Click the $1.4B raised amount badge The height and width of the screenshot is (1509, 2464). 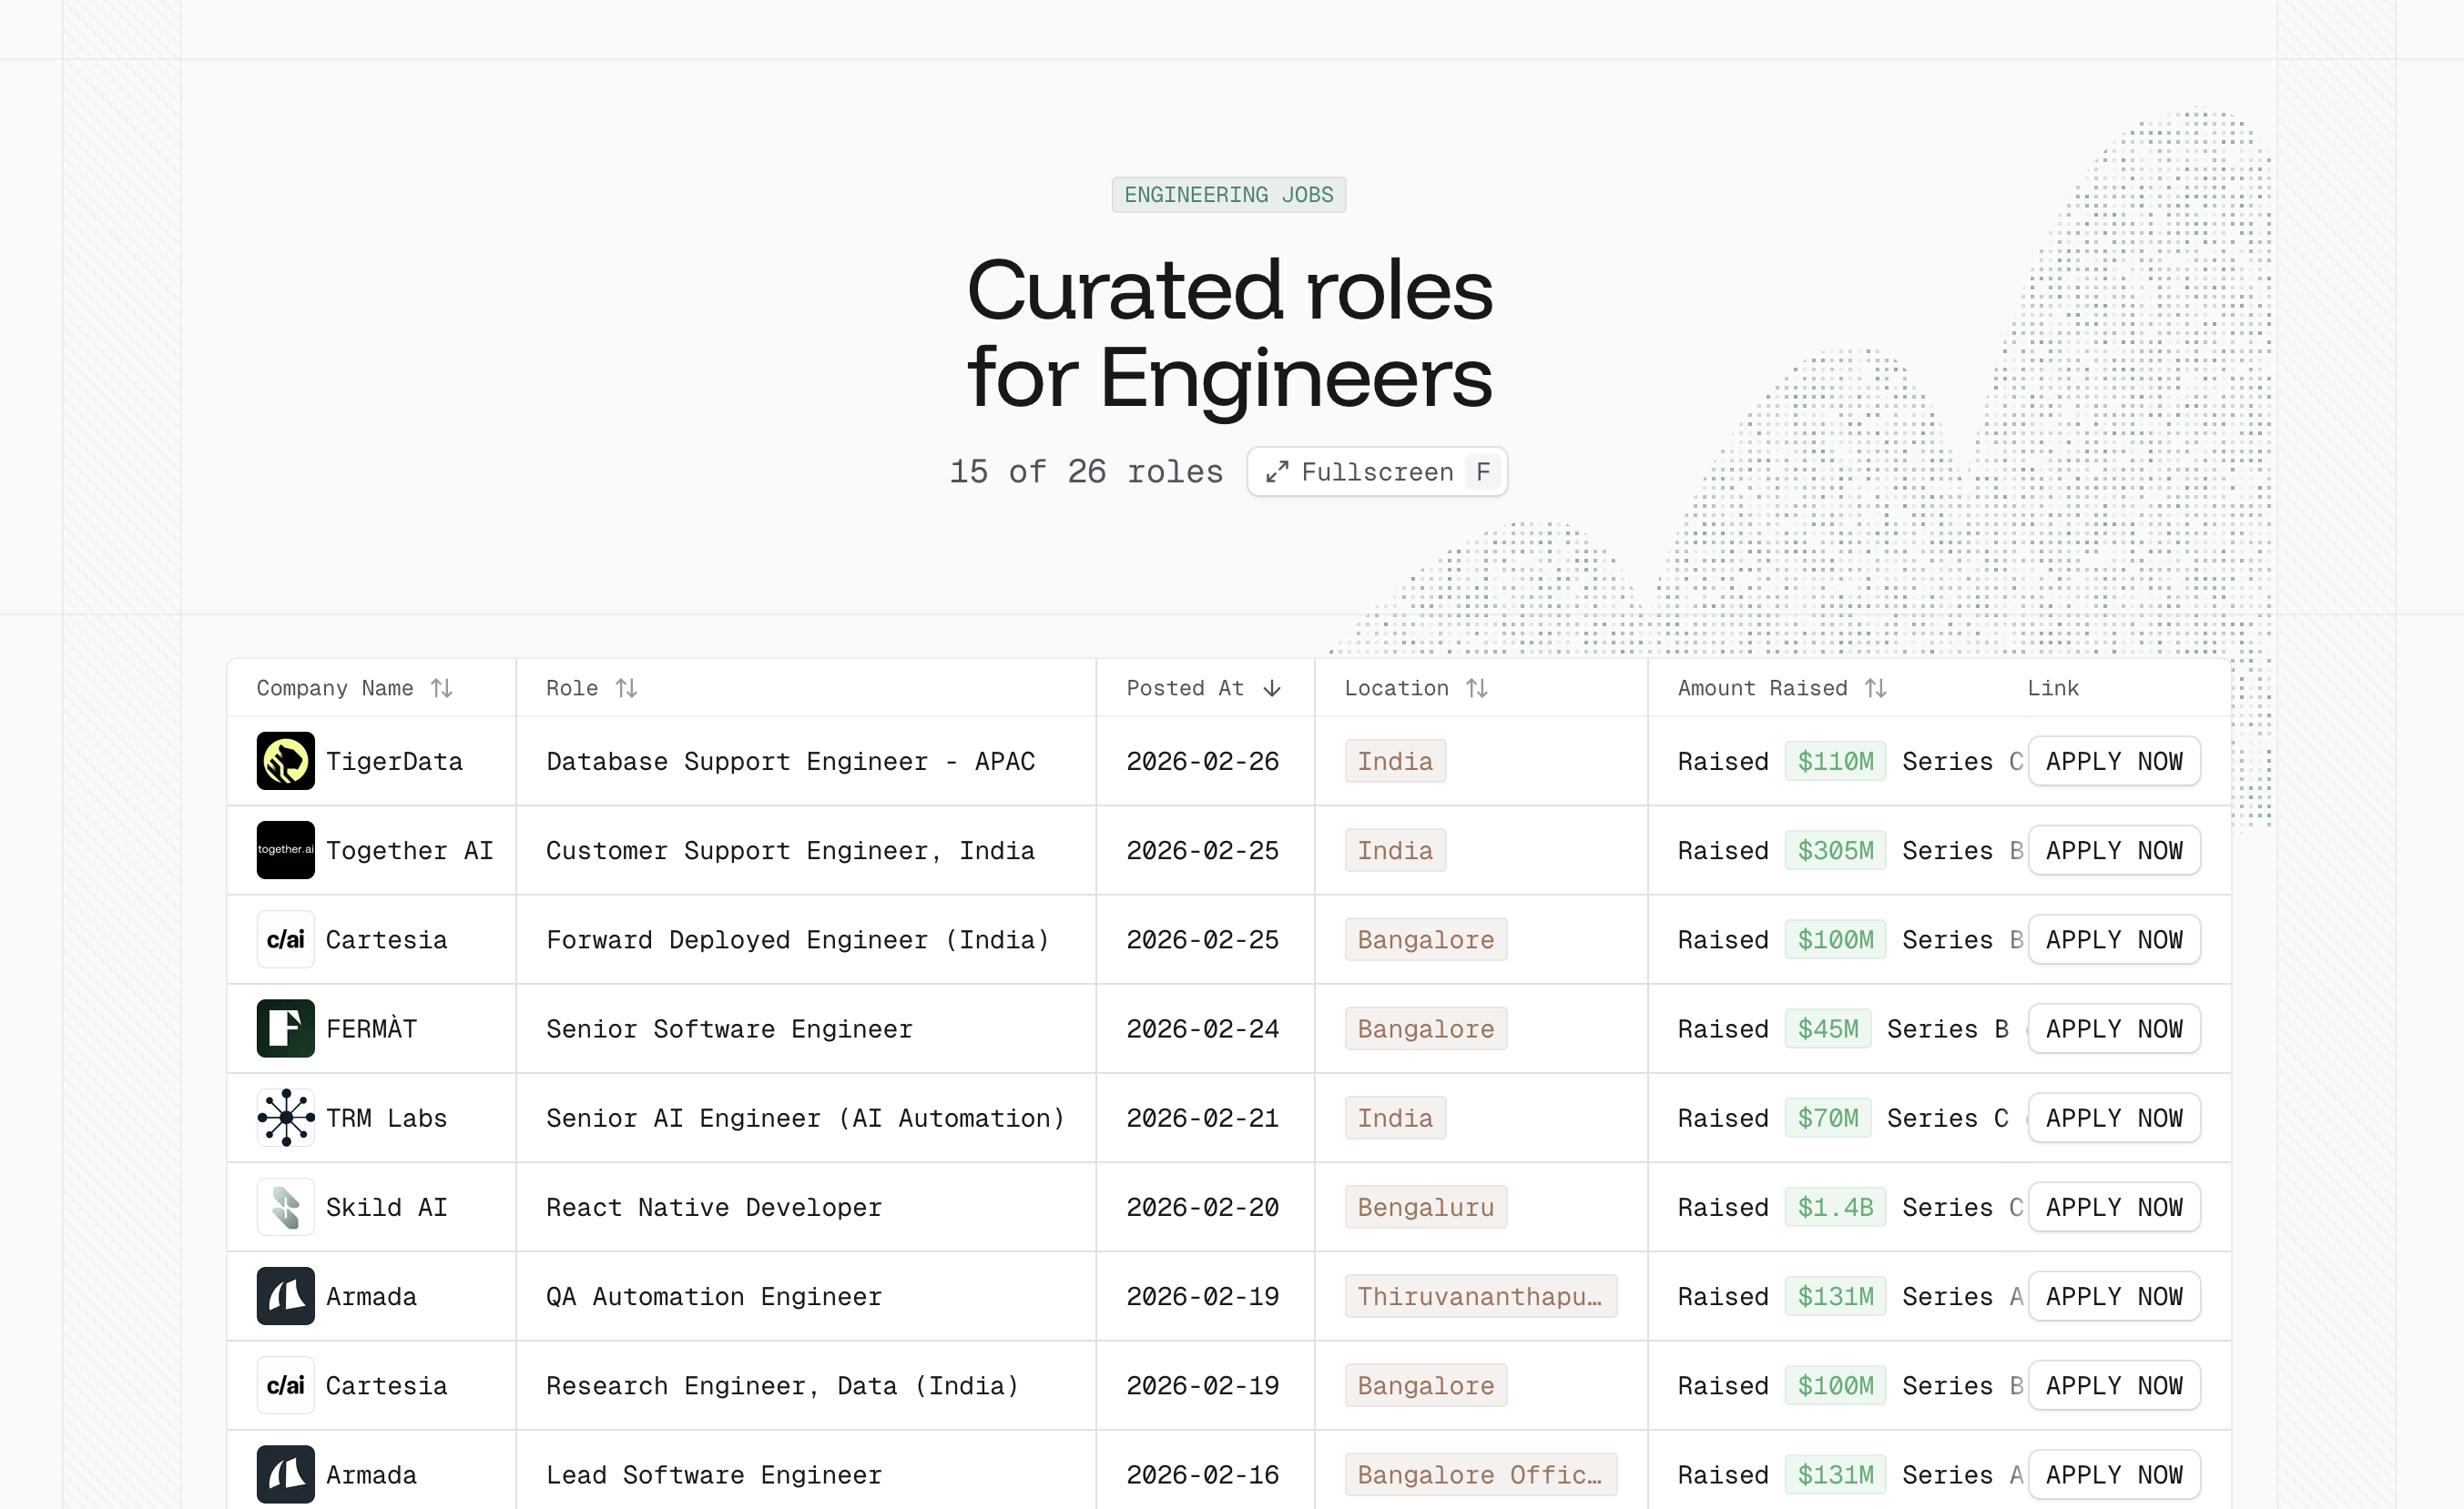(x=1835, y=1207)
